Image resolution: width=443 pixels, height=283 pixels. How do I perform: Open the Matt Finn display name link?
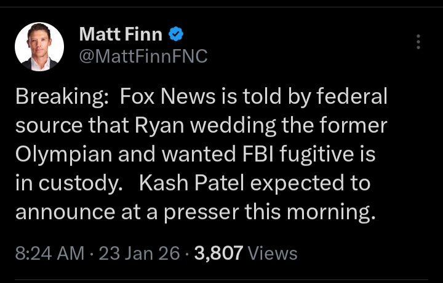(122, 34)
